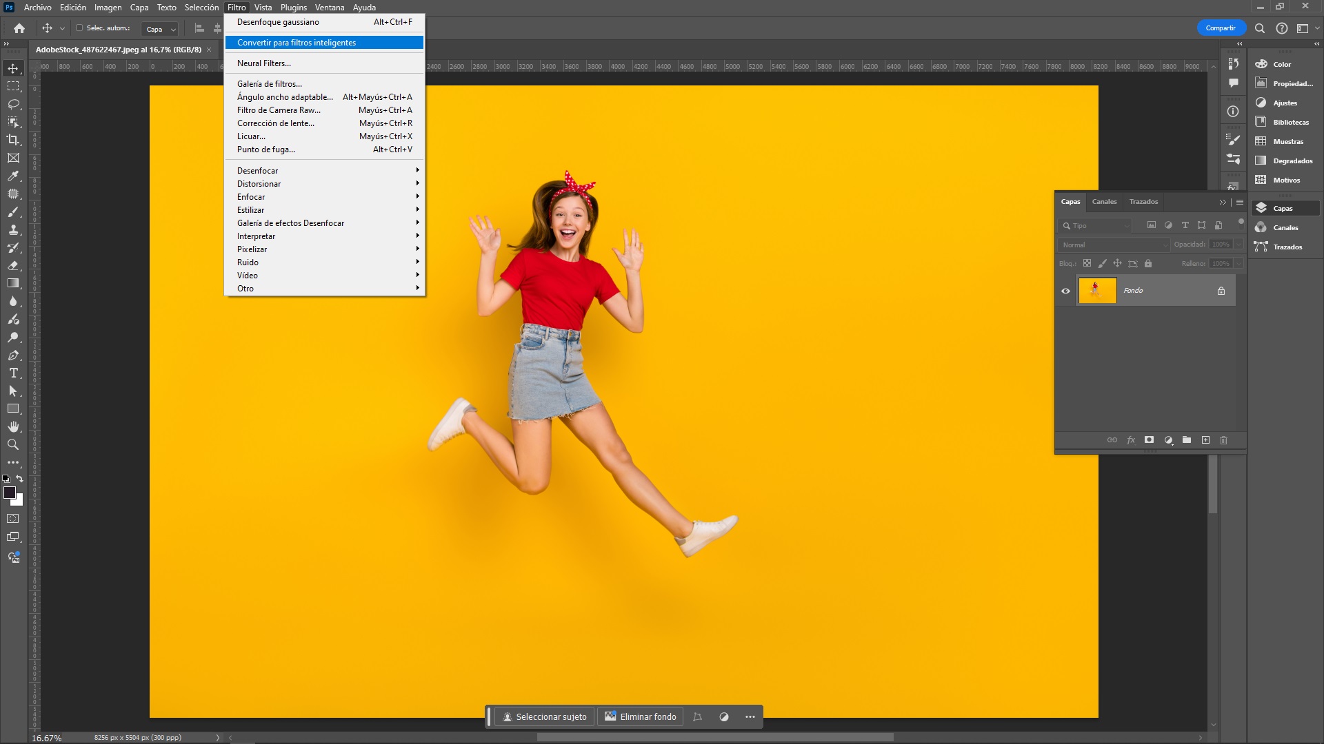1324x744 pixels.
Task: Expand the Distorsionar submenu
Action: point(324,184)
